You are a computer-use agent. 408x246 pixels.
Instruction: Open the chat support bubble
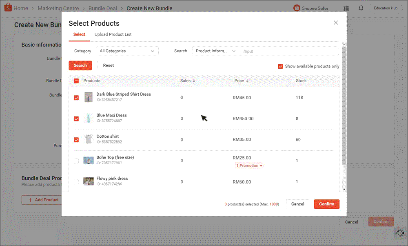tap(400, 233)
